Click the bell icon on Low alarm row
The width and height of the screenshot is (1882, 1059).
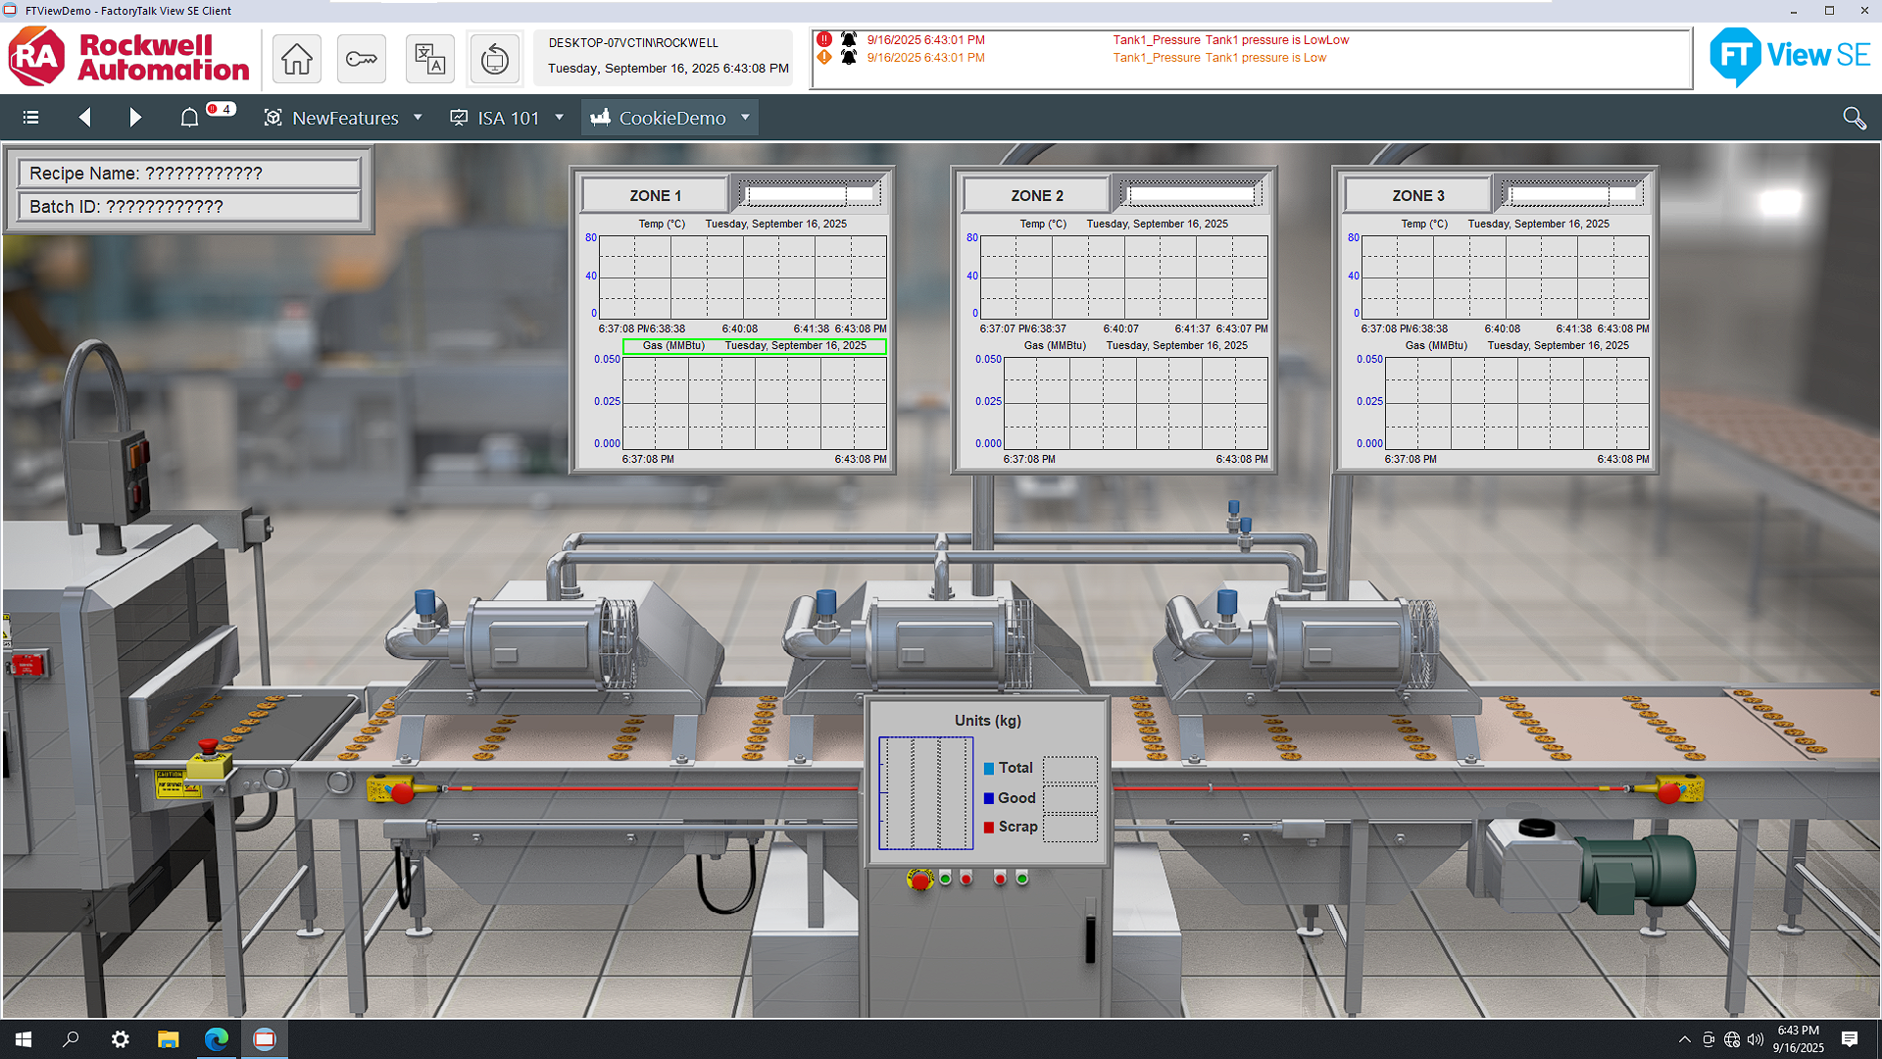849,58
